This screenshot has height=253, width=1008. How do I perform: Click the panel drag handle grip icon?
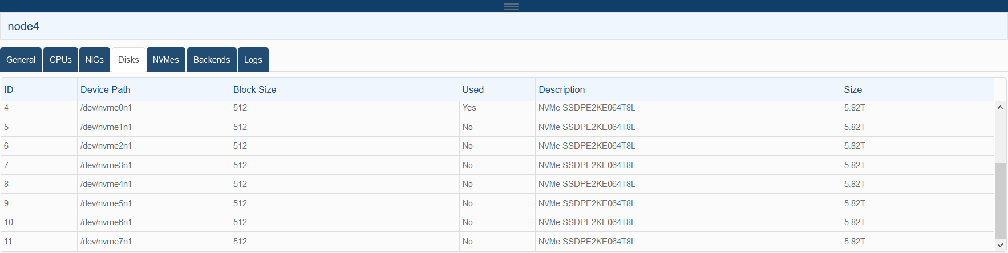coord(511,6)
